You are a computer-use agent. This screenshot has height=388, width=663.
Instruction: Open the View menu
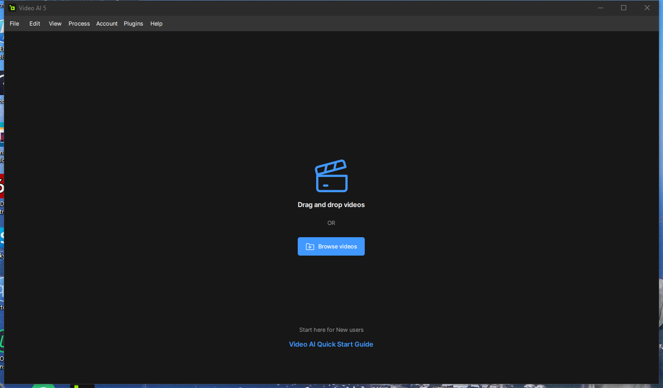tap(55, 24)
